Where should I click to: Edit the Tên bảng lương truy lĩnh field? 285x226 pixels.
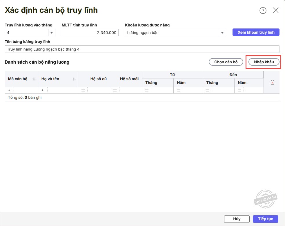click(x=142, y=49)
